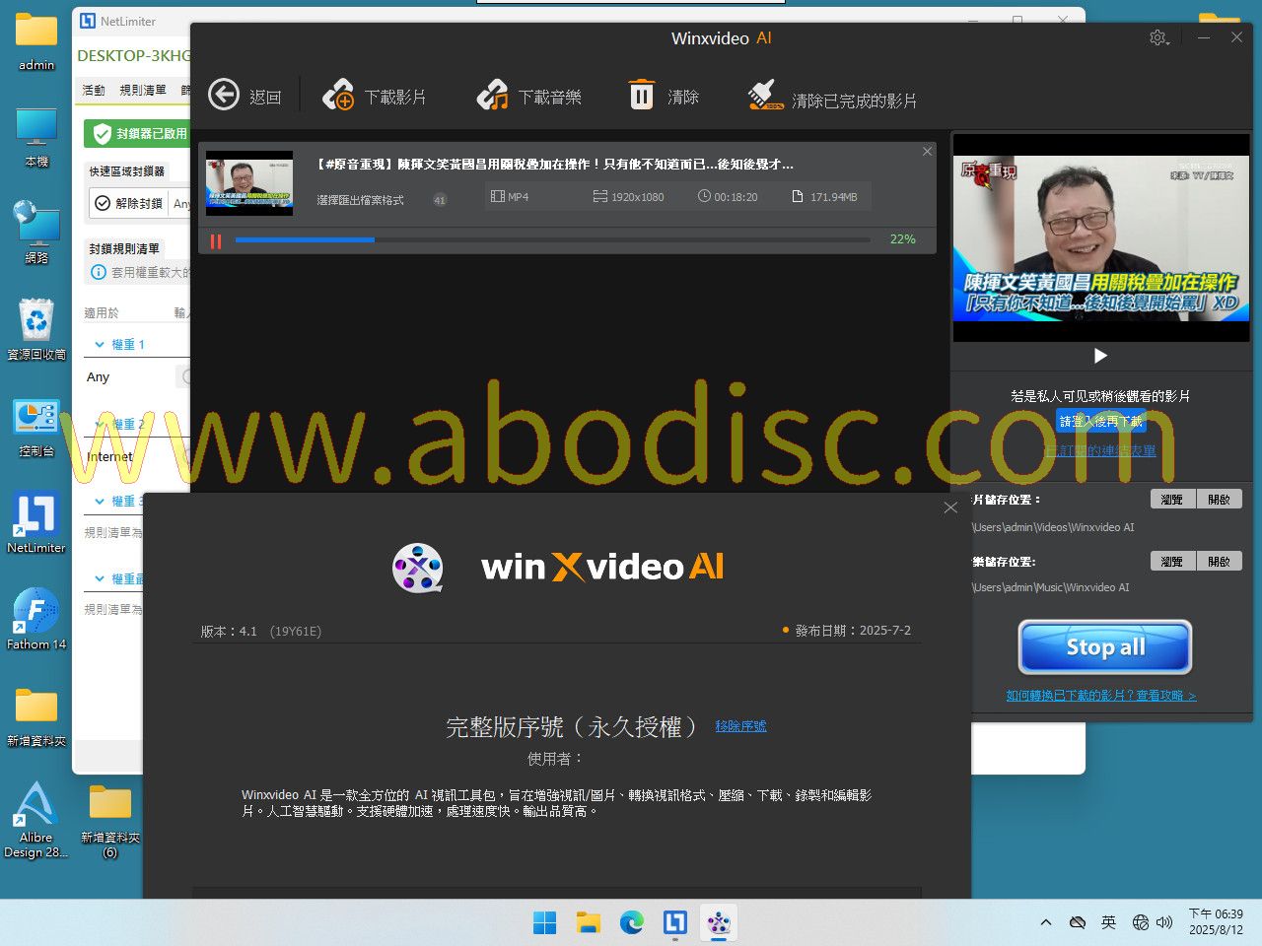
Task: Remove the download item with its X icon
Action: (927, 151)
